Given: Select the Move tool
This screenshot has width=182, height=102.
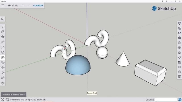Looking at the screenshot, I should point(3,68).
